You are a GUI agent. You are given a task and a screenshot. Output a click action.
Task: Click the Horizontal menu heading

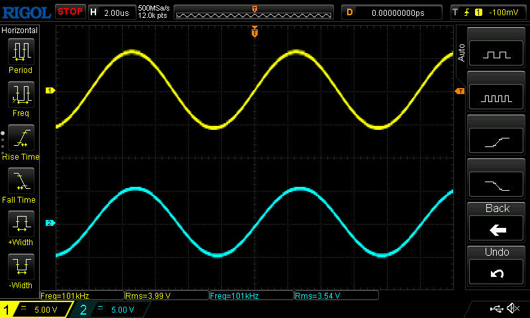(19, 30)
